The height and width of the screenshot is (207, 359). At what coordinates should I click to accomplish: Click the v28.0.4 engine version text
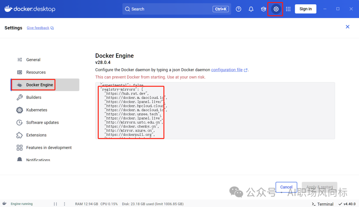coord(103,62)
